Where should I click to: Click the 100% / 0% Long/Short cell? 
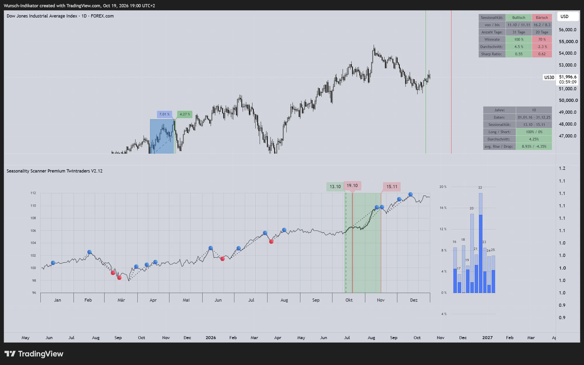coord(534,132)
